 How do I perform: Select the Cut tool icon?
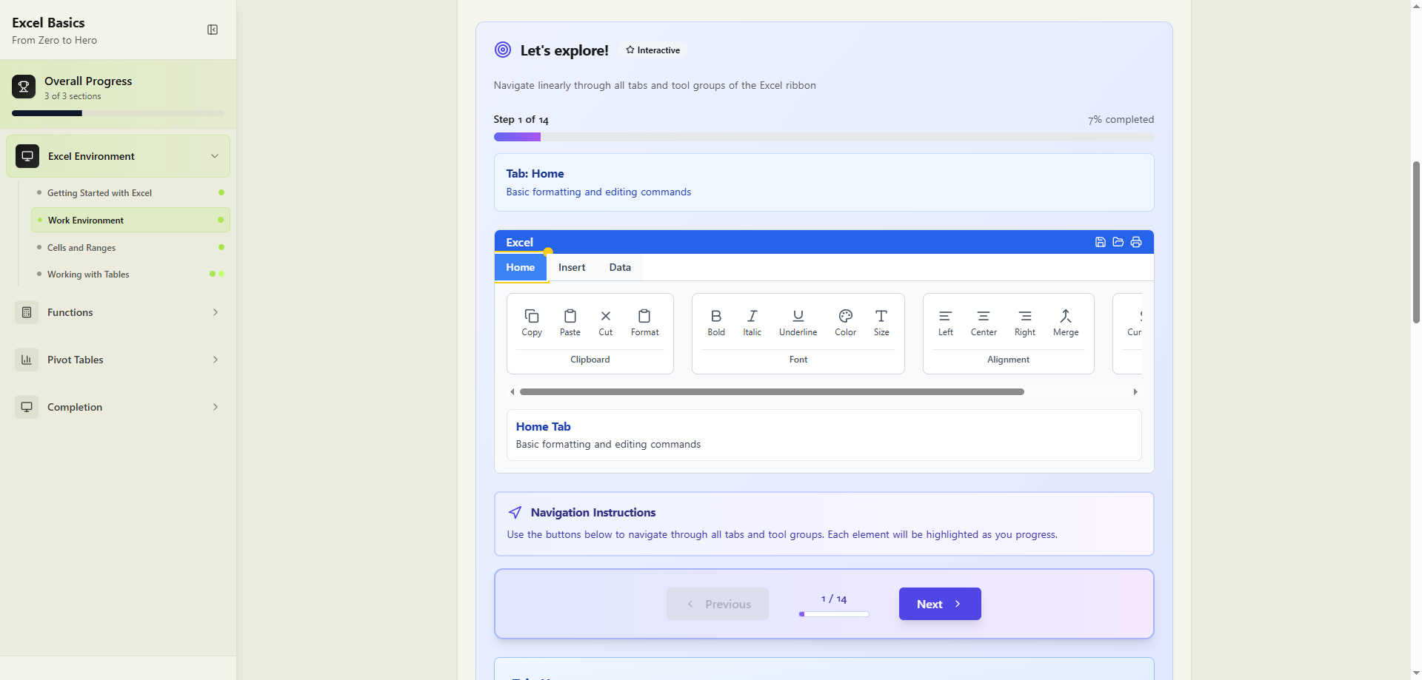[x=605, y=317]
